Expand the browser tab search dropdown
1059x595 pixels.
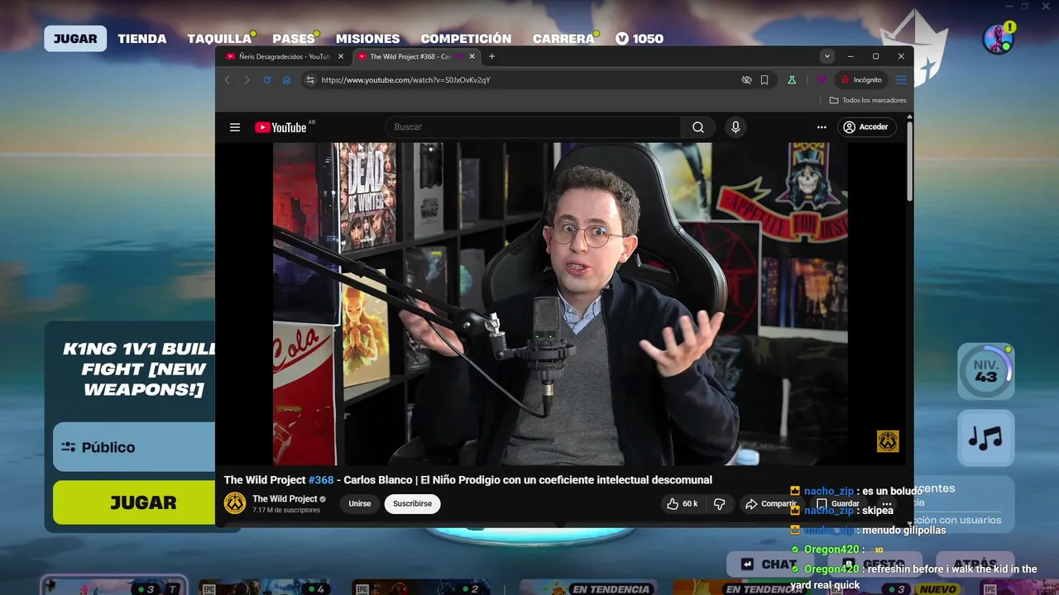[x=827, y=56]
